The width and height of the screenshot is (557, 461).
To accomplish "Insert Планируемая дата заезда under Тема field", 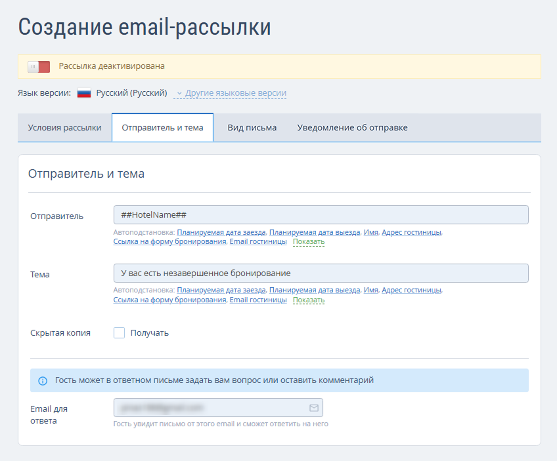I will point(221,290).
